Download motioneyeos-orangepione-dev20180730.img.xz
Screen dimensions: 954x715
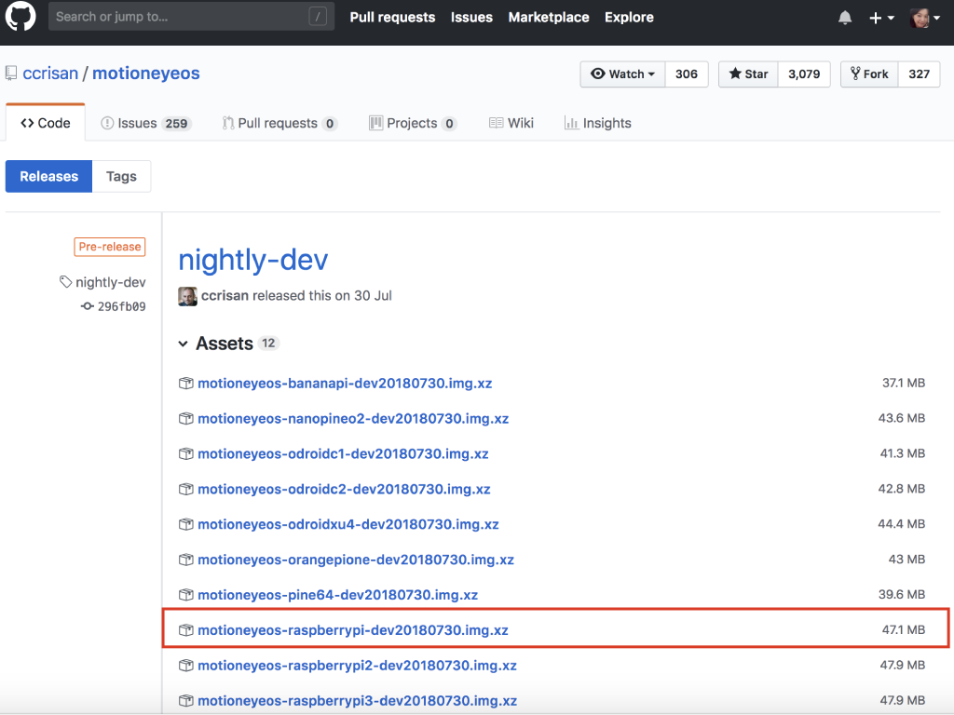tap(356, 560)
